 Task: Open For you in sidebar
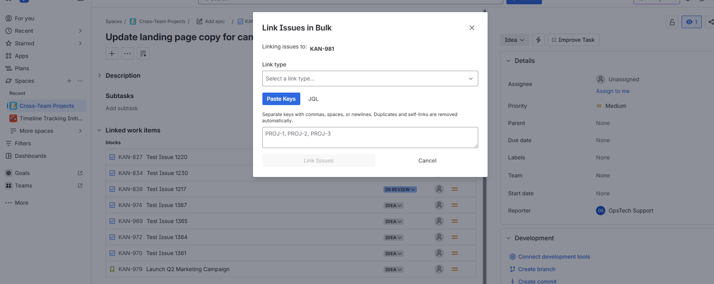click(x=25, y=18)
